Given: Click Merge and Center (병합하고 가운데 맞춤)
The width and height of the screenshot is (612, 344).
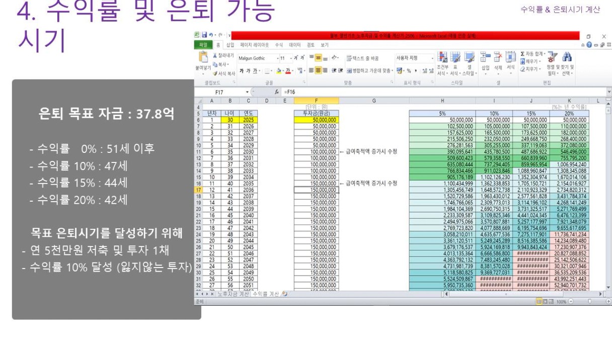Looking at the screenshot, I should pos(369,71).
